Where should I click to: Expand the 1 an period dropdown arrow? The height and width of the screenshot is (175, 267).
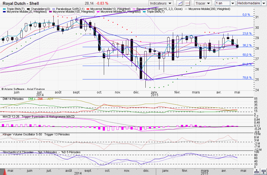233,3
